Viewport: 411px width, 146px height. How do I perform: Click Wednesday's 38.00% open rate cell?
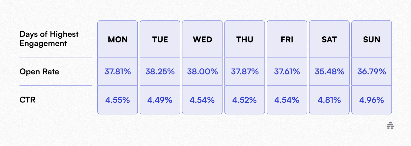(x=202, y=71)
